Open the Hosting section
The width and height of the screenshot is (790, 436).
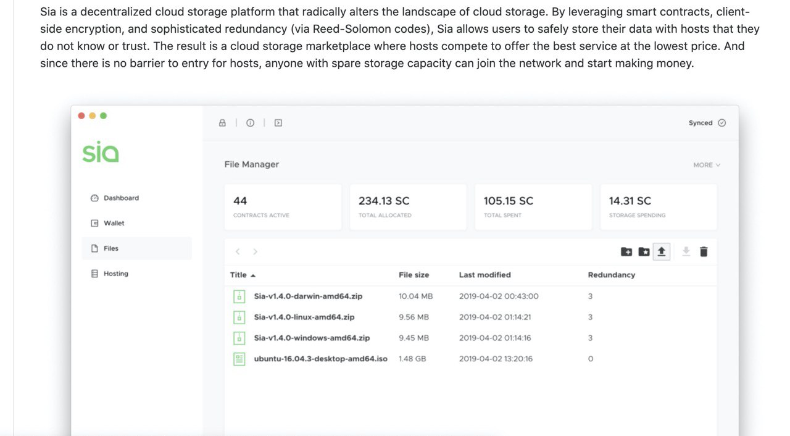[x=116, y=274]
